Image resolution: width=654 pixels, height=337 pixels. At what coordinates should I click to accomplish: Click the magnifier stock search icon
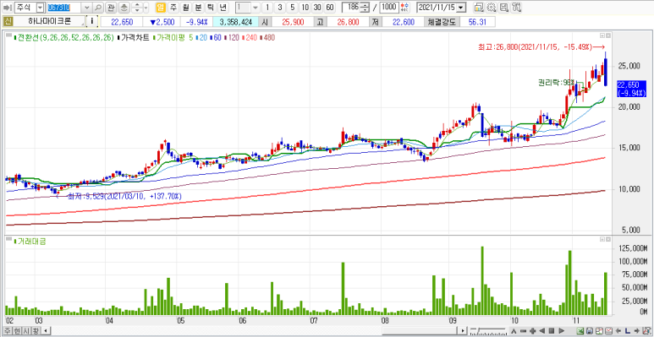pos(97,8)
